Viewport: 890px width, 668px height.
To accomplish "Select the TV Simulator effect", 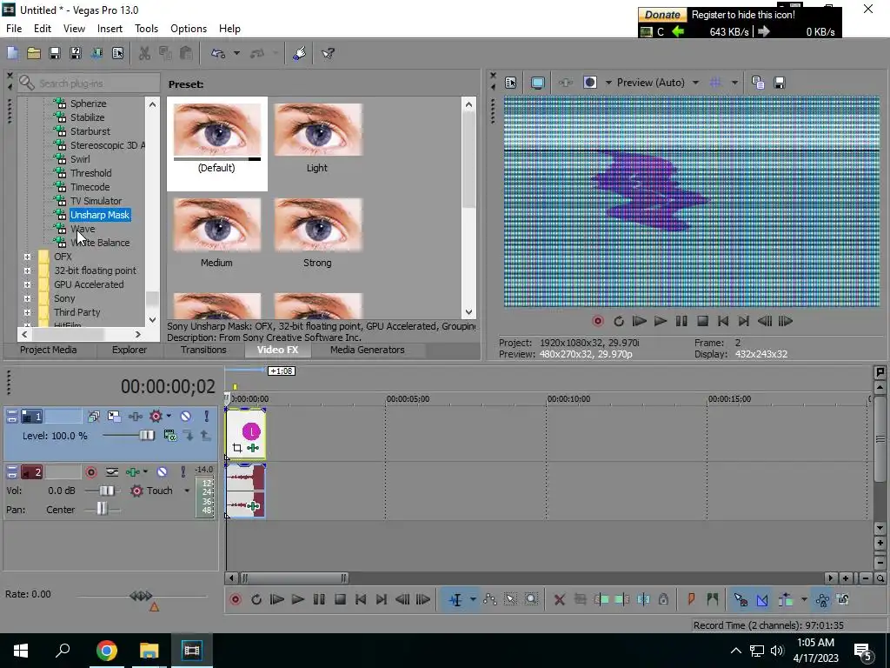I will pyautogui.click(x=96, y=201).
